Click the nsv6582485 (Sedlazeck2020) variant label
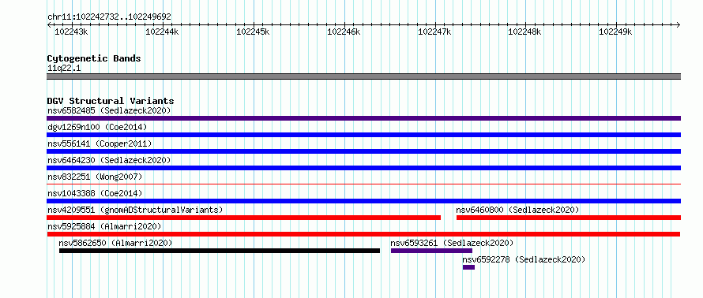 click(109, 110)
